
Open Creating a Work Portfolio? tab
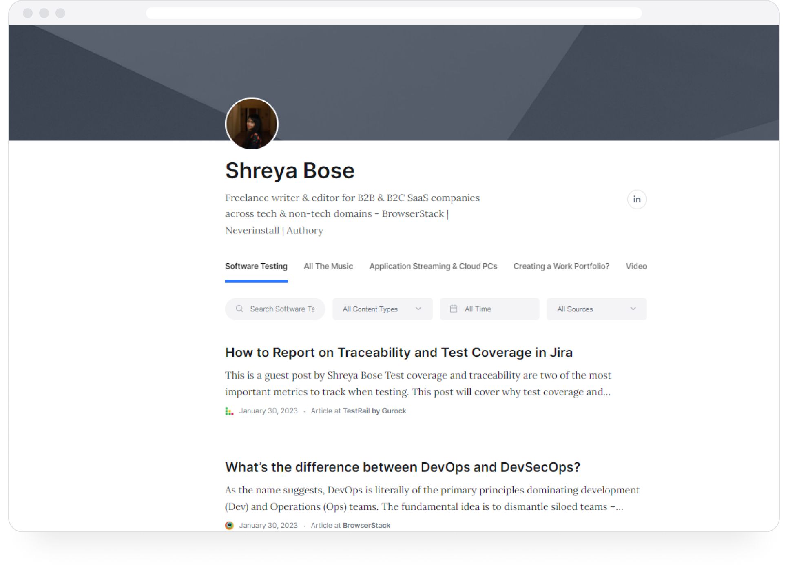click(561, 266)
